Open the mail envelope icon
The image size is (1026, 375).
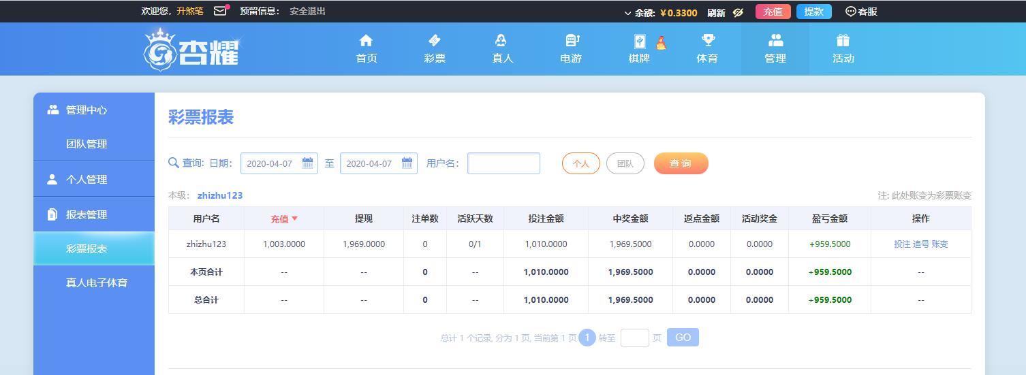click(x=220, y=11)
